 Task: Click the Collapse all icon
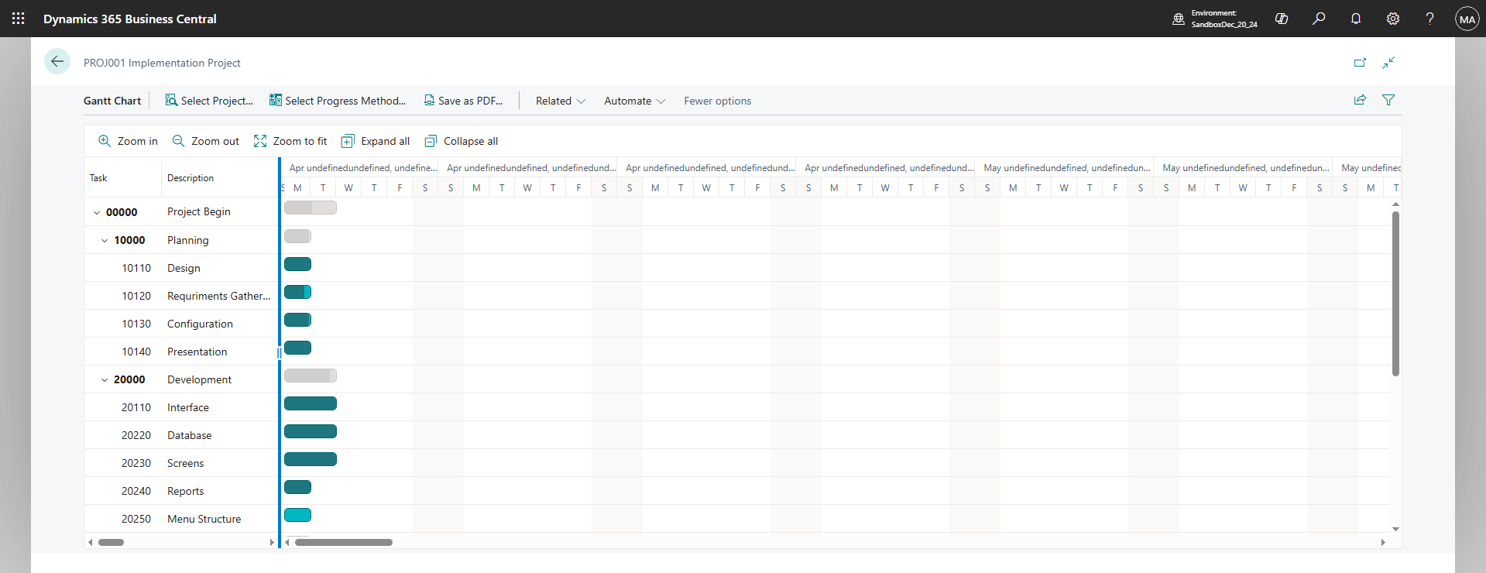[431, 141]
